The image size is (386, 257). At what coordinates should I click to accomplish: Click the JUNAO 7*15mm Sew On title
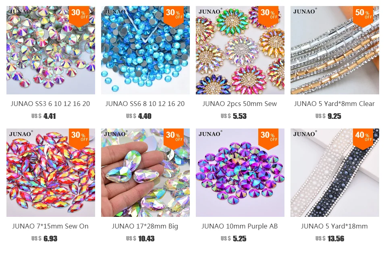point(50,226)
